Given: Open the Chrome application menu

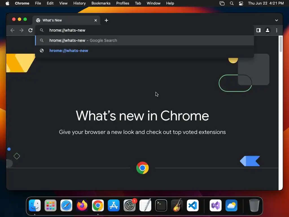Looking at the screenshot, I should coord(22,3).
